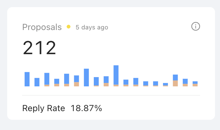The width and height of the screenshot is (220, 130).
Task: Click the second bar from the right
Action: pos(185,82)
